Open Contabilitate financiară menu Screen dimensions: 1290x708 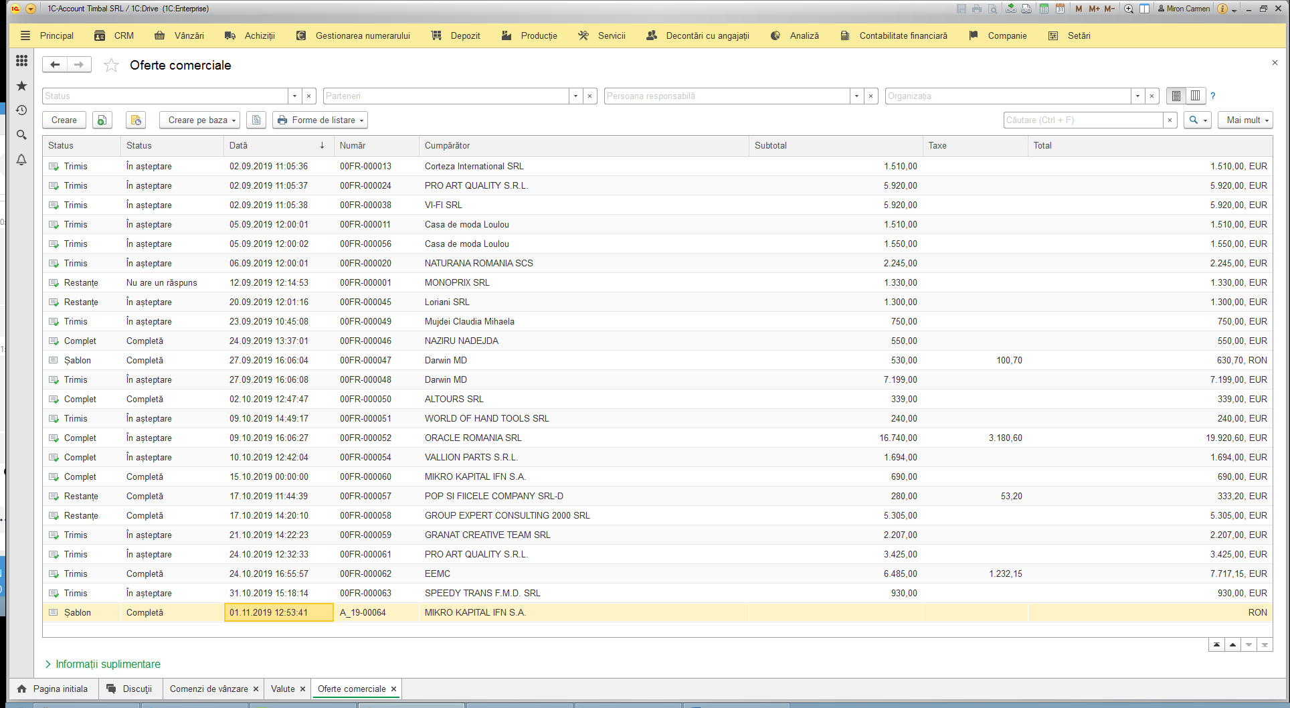pyautogui.click(x=894, y=35)
